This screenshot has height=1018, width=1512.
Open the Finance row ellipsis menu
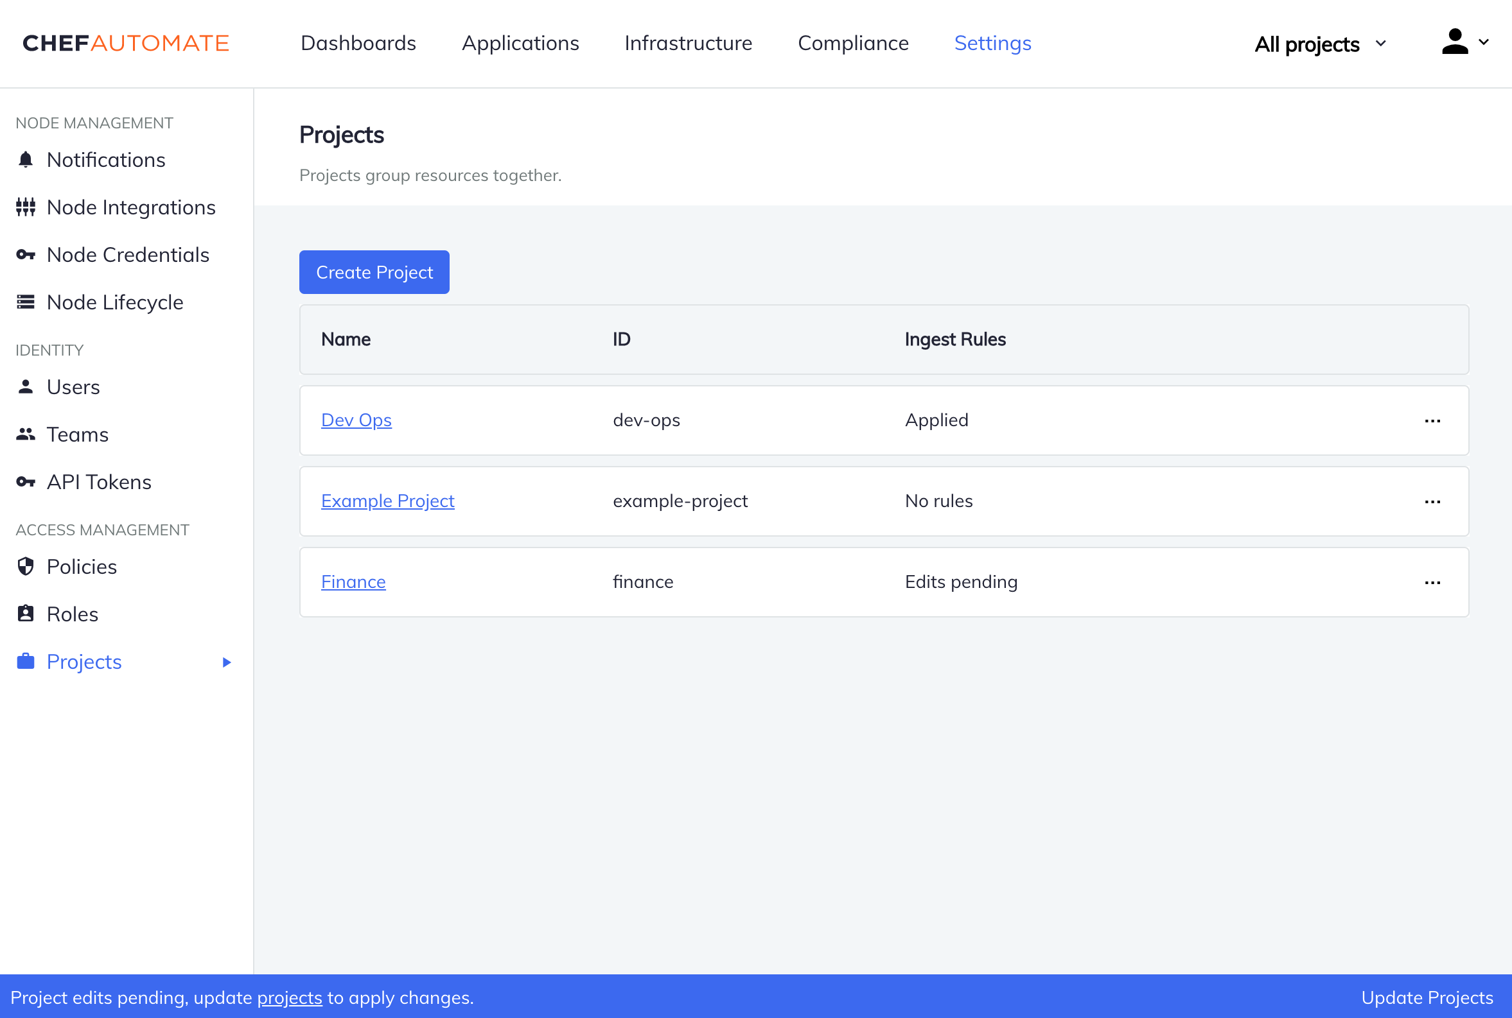1433,582
